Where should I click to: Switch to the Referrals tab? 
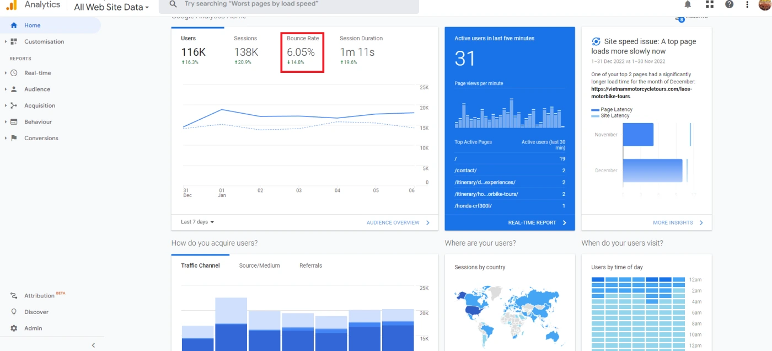(310, 265)
